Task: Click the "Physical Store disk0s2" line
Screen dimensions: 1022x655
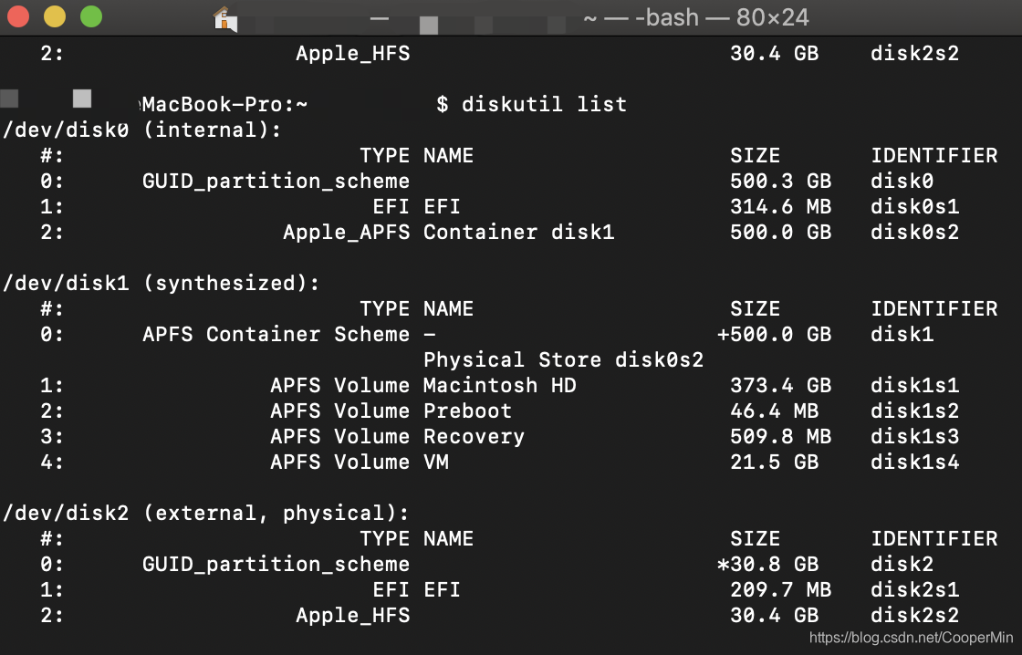Action: click(x=563, y=359)
